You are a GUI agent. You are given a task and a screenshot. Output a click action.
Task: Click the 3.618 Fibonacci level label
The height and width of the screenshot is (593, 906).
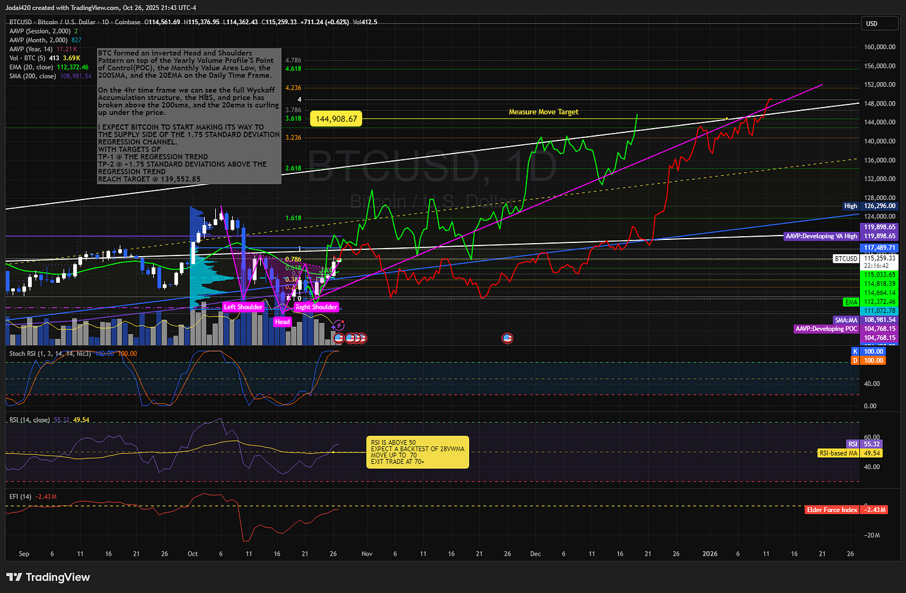coord(293,119)
